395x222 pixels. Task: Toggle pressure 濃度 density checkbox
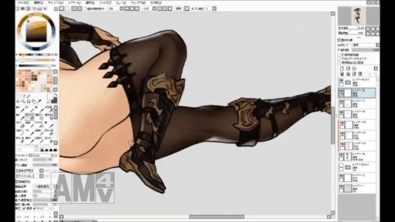pos(24,208)
